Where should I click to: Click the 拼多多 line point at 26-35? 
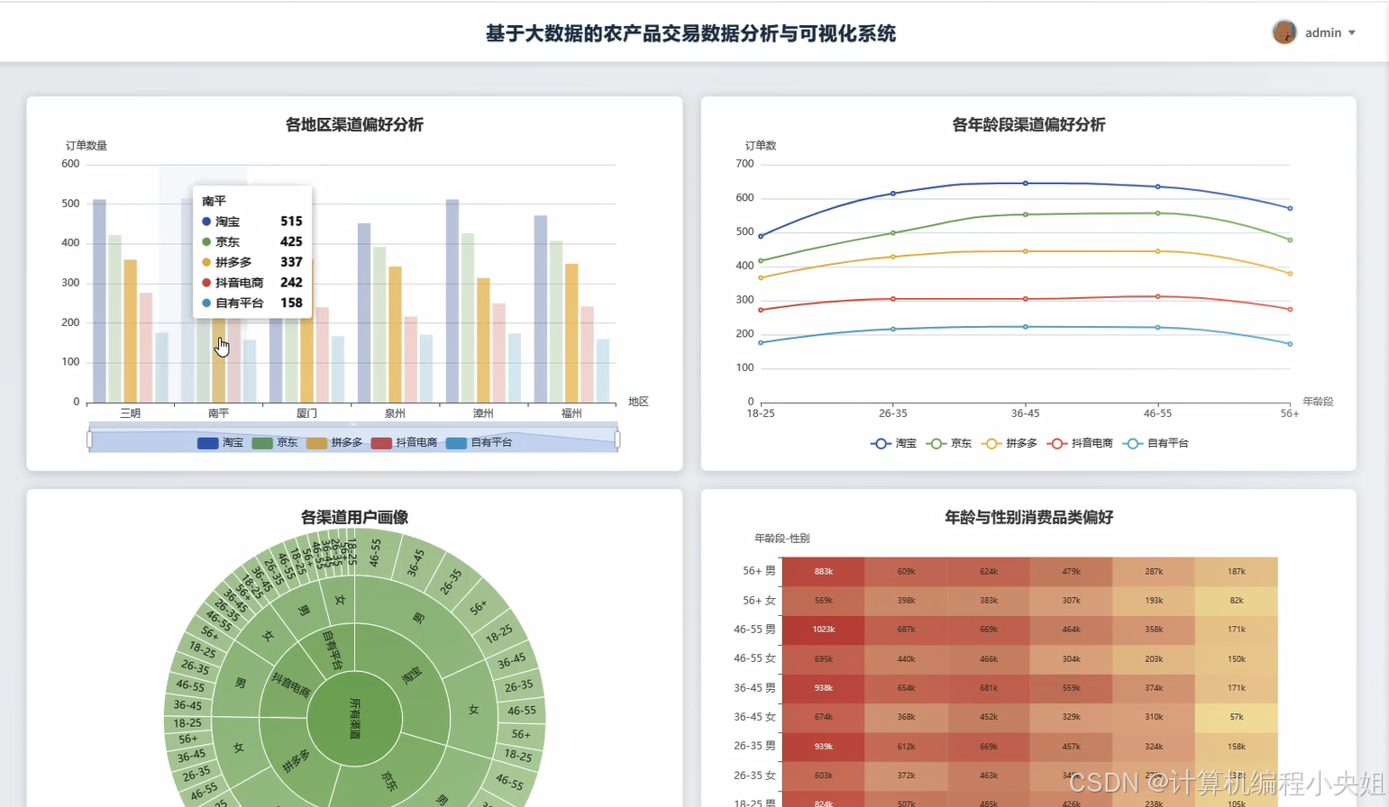(893, 257)
